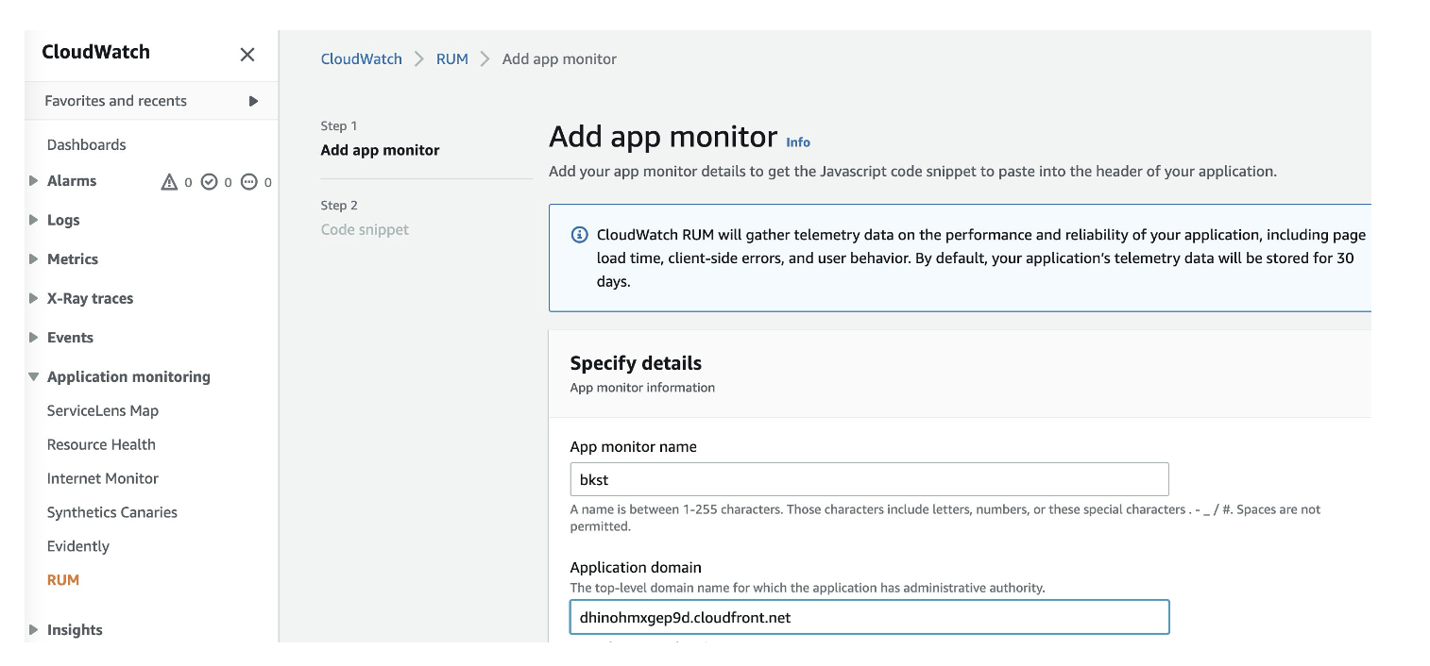Expand the Insights section
This screenshot has height=666, width=1430.
pos(34,629)
